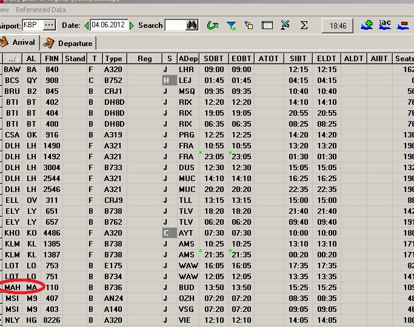The height and width of the screenshot is (327, 414).
Task: Click the red minus delete flight icon
Action: tap(404, 25)
